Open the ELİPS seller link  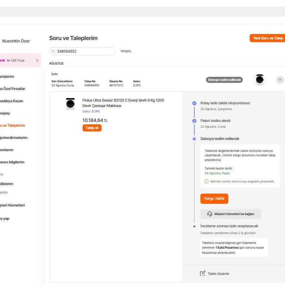click(96, 111)
